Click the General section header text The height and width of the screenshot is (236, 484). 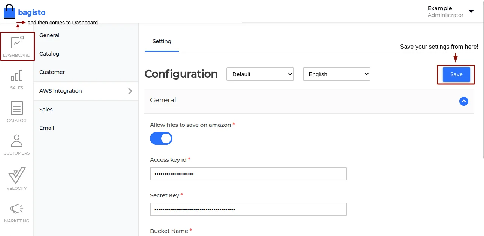163,100
